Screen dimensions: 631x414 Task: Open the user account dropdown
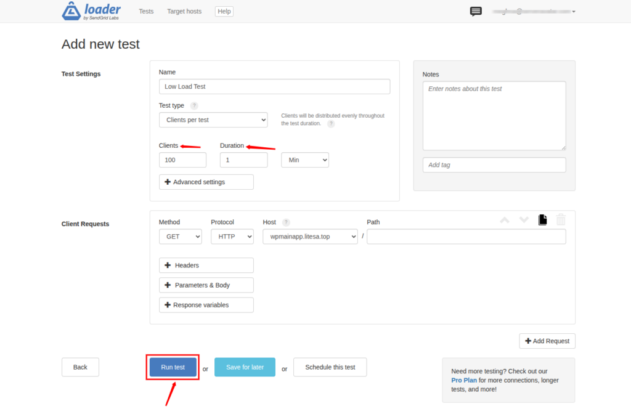coord(534,11)
